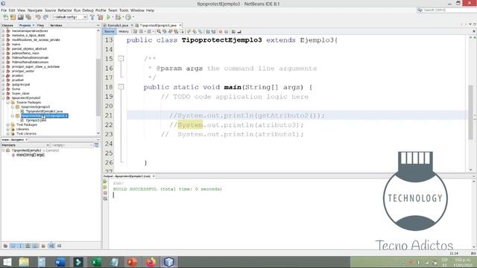Viewport: 477px width, 268px height.
Task: Re-run with the green arrow in the Output pane
Action: [105, 182]
